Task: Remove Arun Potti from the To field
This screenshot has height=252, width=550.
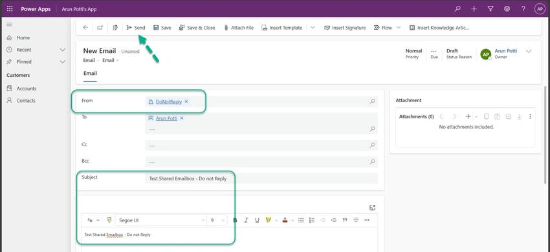Action: point(182,118)
